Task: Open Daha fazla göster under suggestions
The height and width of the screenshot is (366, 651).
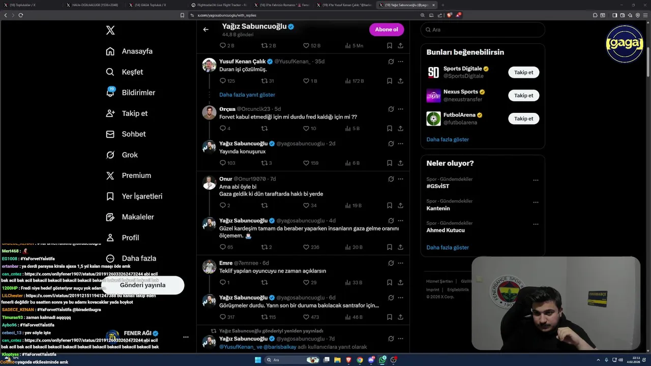Action: pos(448,139)
